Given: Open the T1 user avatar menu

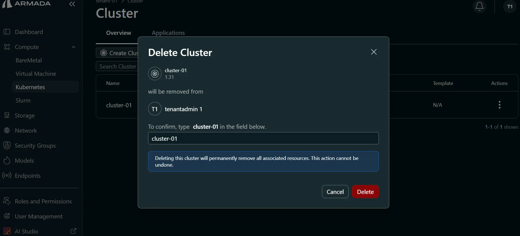Looking at the screenshot, I should tap(510, 6).
